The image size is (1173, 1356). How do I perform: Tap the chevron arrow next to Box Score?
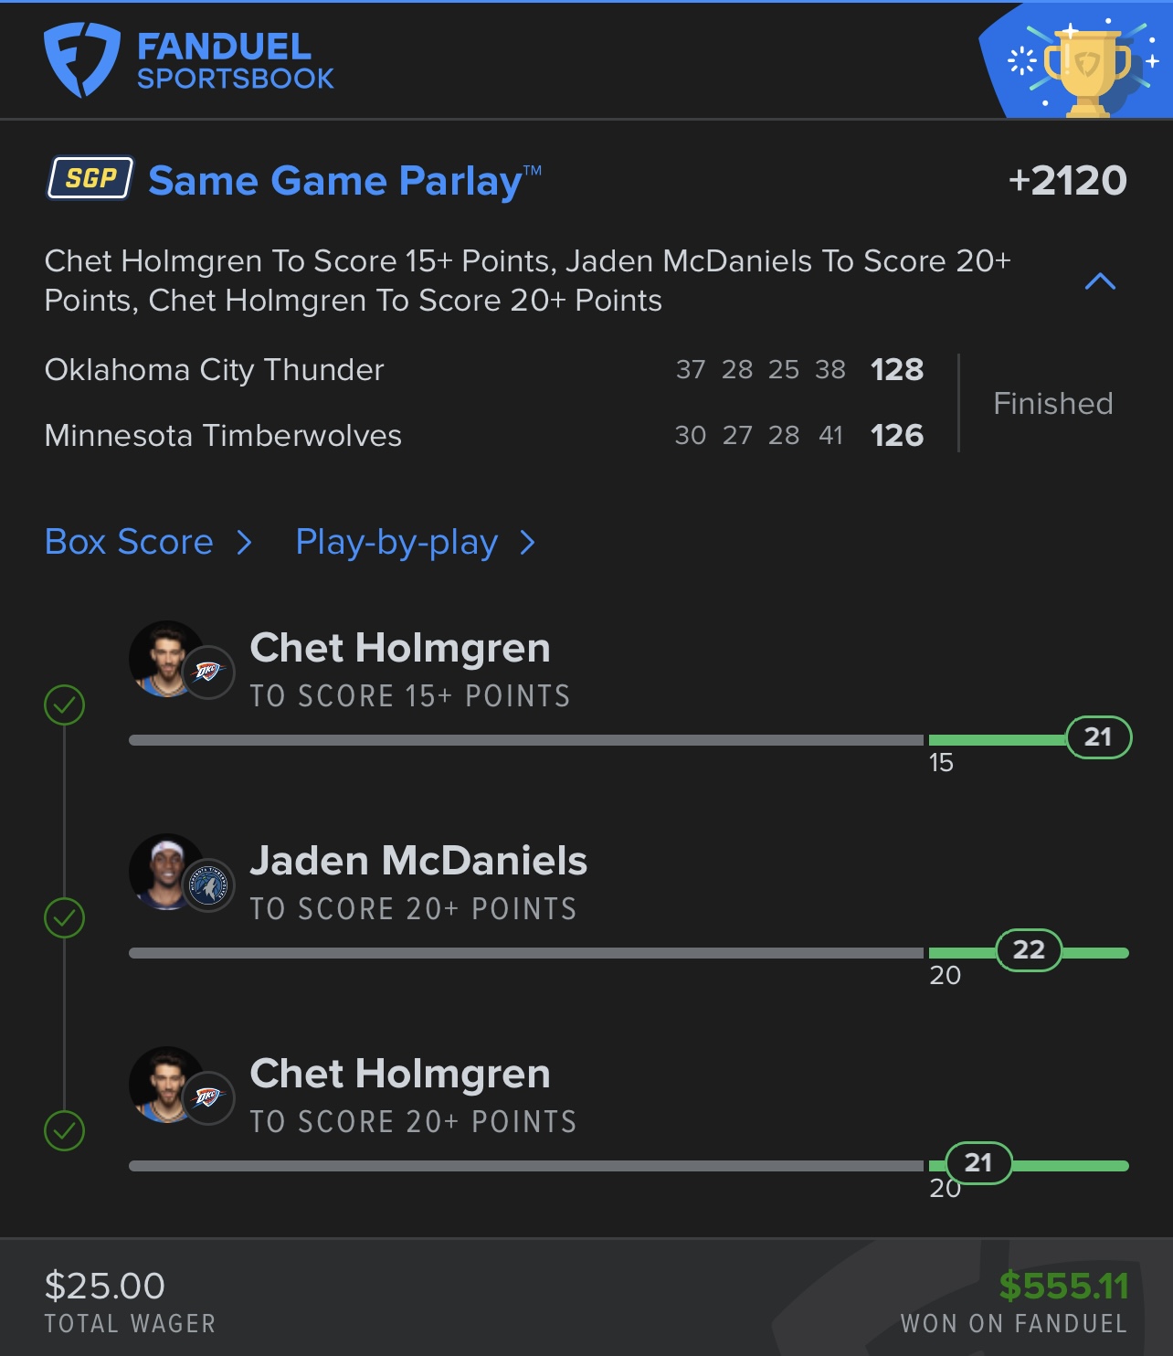244,543
